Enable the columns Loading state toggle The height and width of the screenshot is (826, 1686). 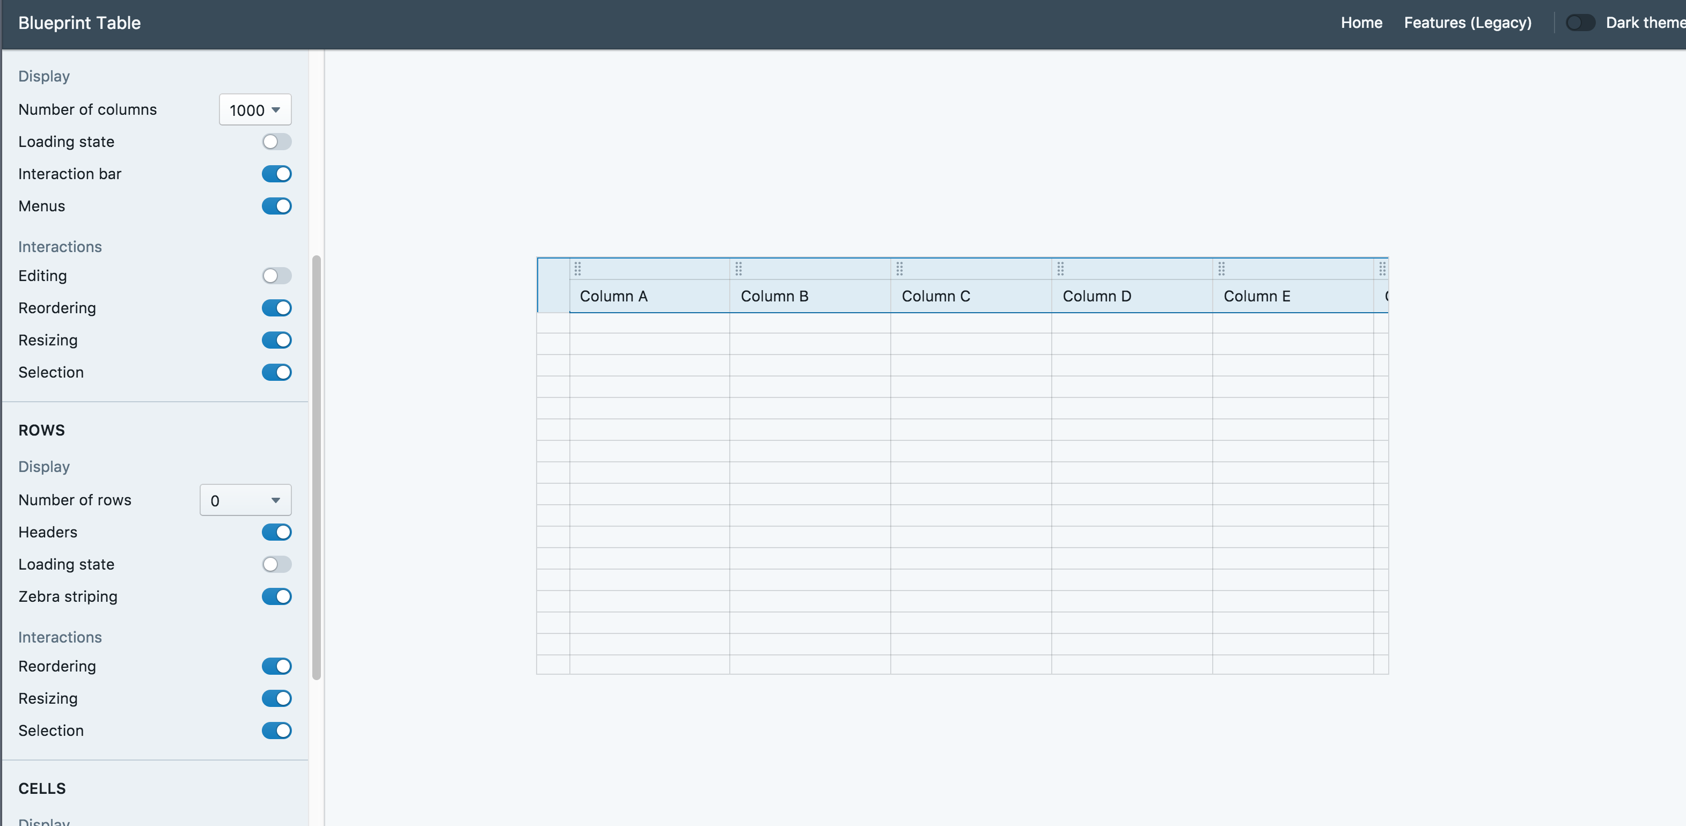point(276,141)
